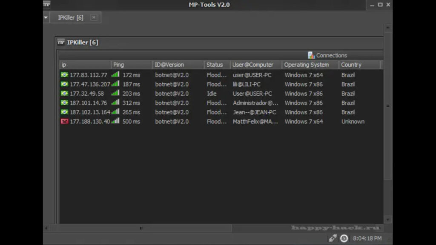Viewport: 436px width, 245px height.
Task: Select IP address 187.102.13.164
Action: pos(90,112)
